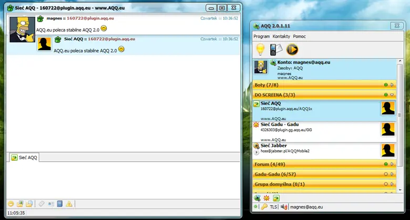The height and width of the screenshot is (220, 410).
Task: Click the Gadu-Gadu sun network icon
Action: (x=266, y=198)
